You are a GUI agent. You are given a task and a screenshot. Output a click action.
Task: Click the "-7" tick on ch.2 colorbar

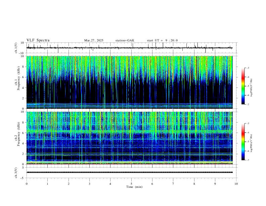(248, 160)
